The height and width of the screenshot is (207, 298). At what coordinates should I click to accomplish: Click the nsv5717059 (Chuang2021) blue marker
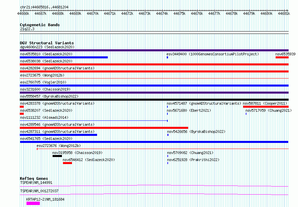point(246,114)
